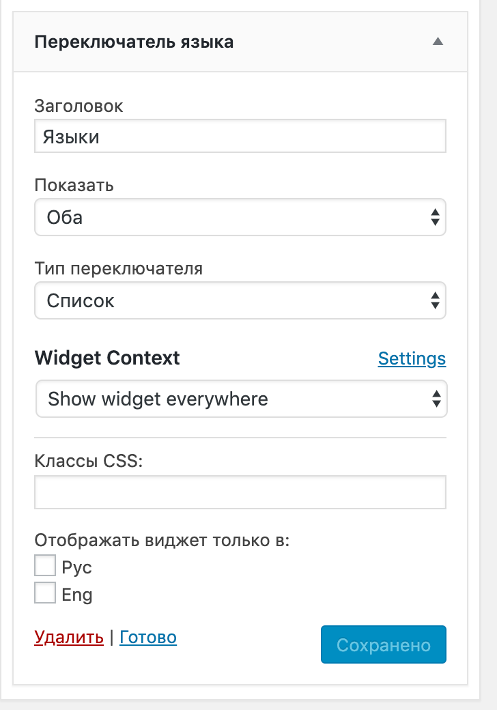Click into the Классы CSS text field

coord(240,492)
